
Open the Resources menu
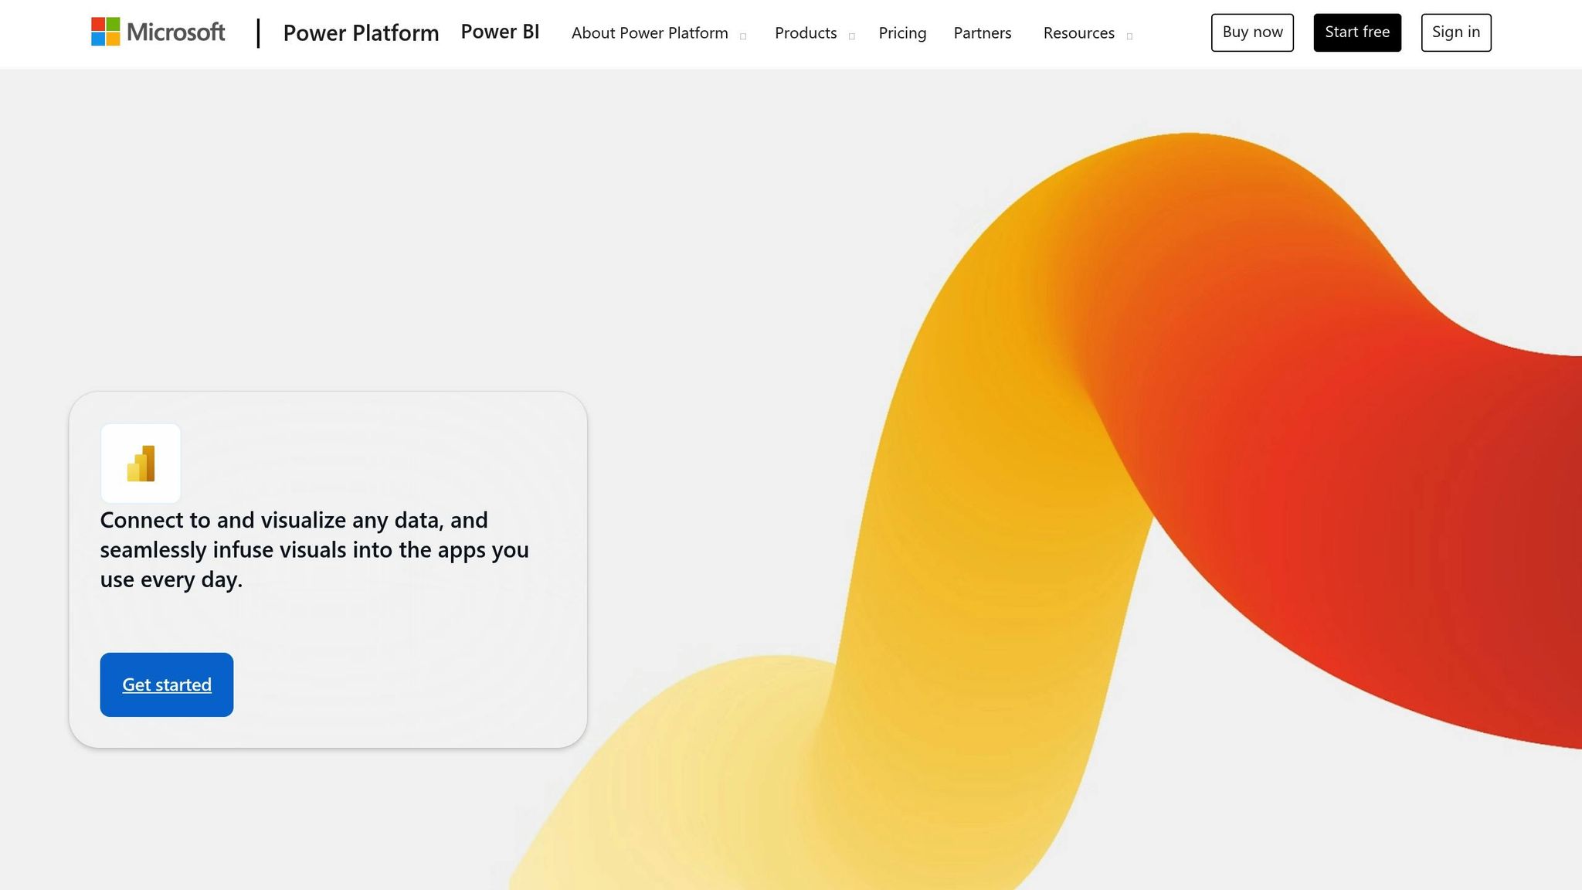[1078, 32]
